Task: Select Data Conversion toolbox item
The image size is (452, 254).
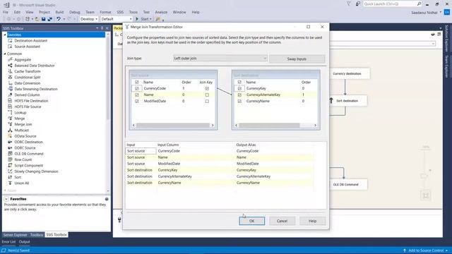Action: click(27, 83)
